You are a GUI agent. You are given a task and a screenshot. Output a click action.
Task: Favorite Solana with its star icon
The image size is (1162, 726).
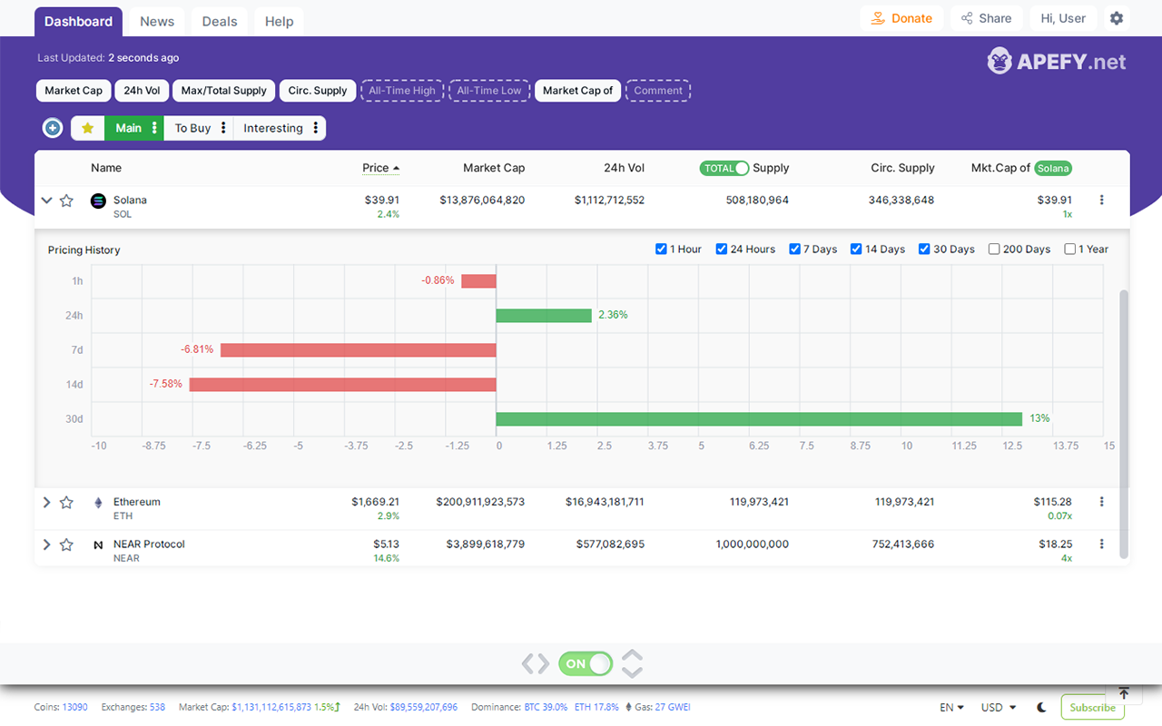coord(66,201)
